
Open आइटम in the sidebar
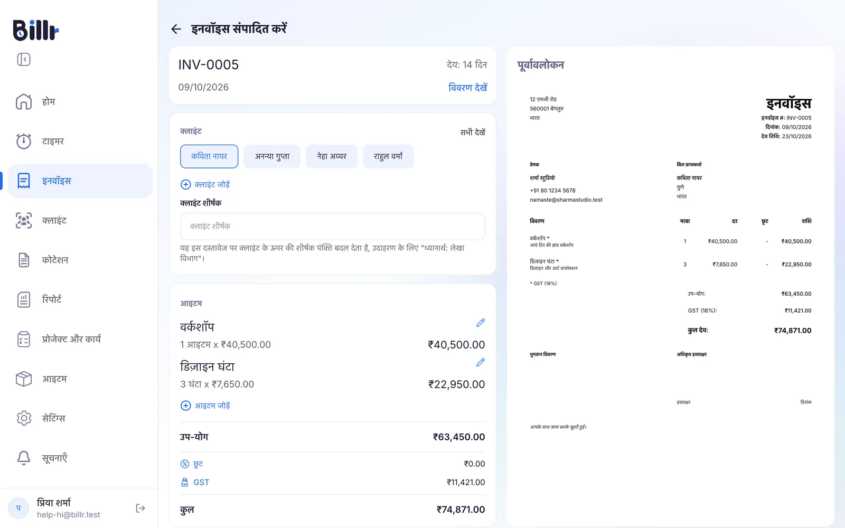(80, 379)
